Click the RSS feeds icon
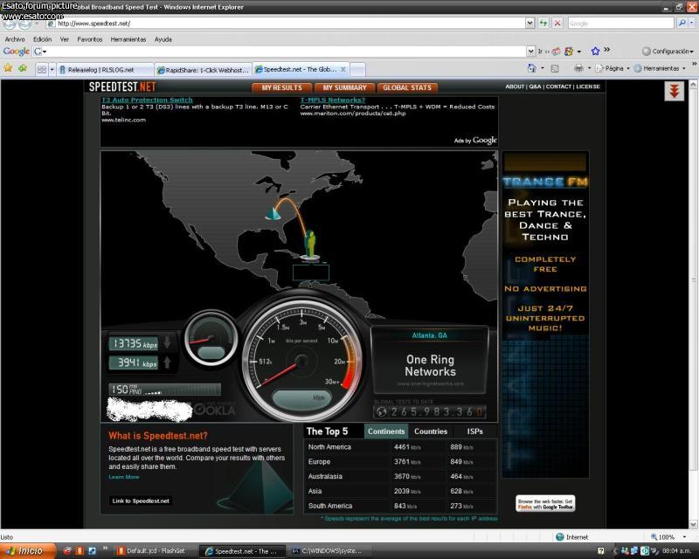This screenshot has width=699, height=559. (555, 69)
